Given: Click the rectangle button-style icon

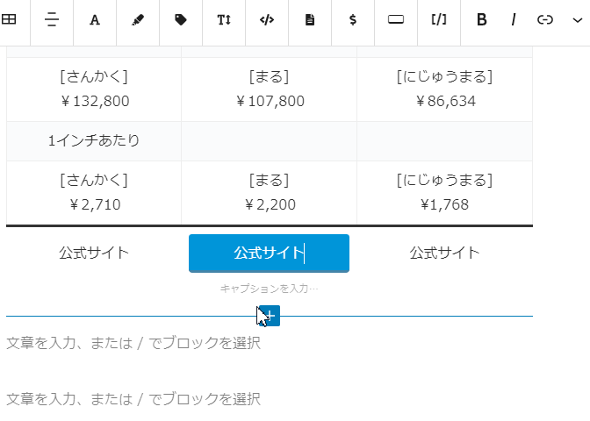Looking at the screenshot, I should 396,19.
